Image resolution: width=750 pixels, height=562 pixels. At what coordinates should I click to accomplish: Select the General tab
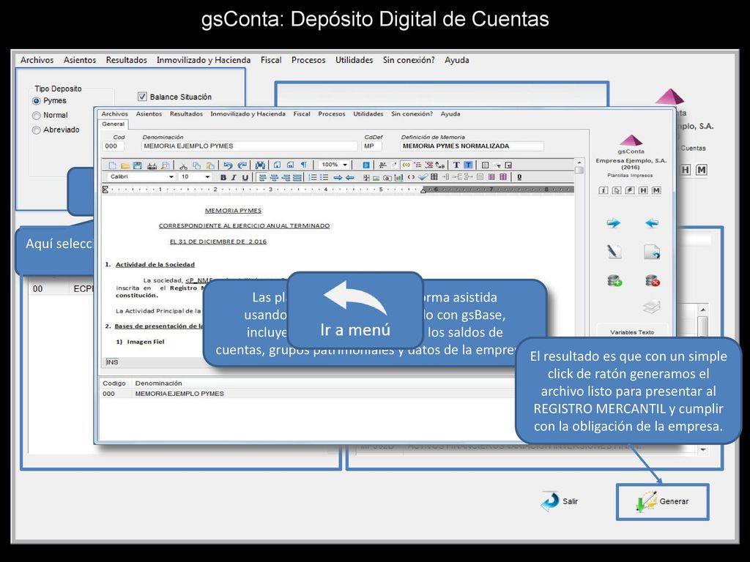[x=114, y=124]
